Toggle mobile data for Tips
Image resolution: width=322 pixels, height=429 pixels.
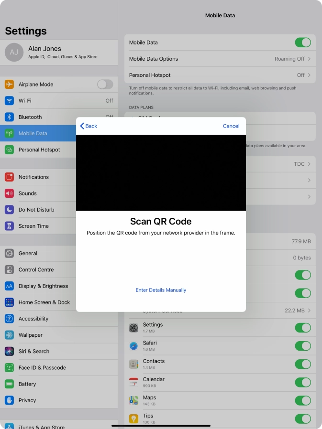(303, 418)
